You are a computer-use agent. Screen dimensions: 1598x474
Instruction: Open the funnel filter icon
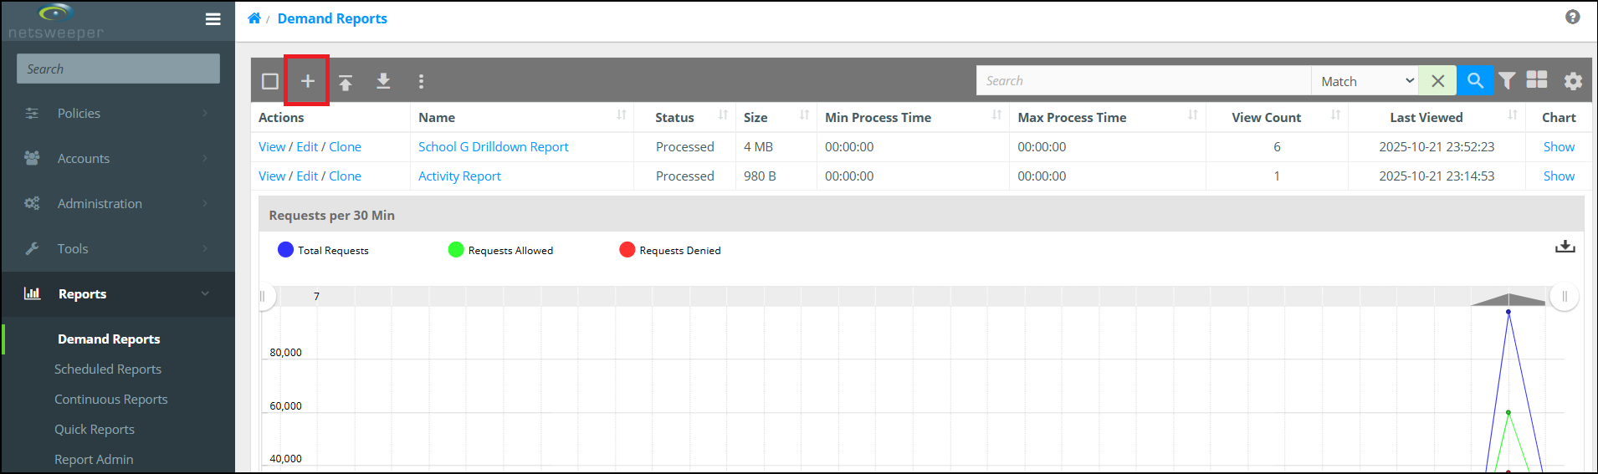coord(1507,80)
